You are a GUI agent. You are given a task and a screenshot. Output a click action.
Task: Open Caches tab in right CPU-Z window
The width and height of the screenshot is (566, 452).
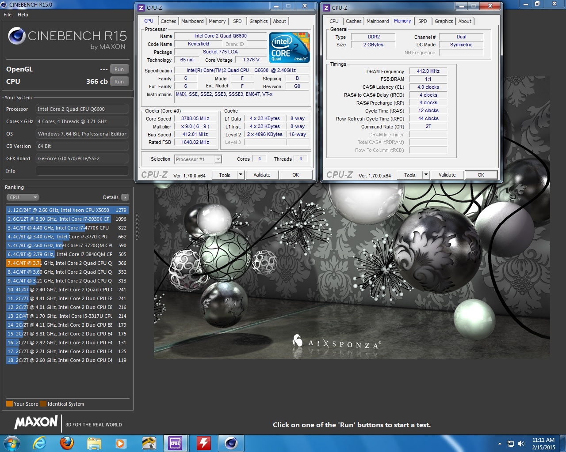pos(353,21)
